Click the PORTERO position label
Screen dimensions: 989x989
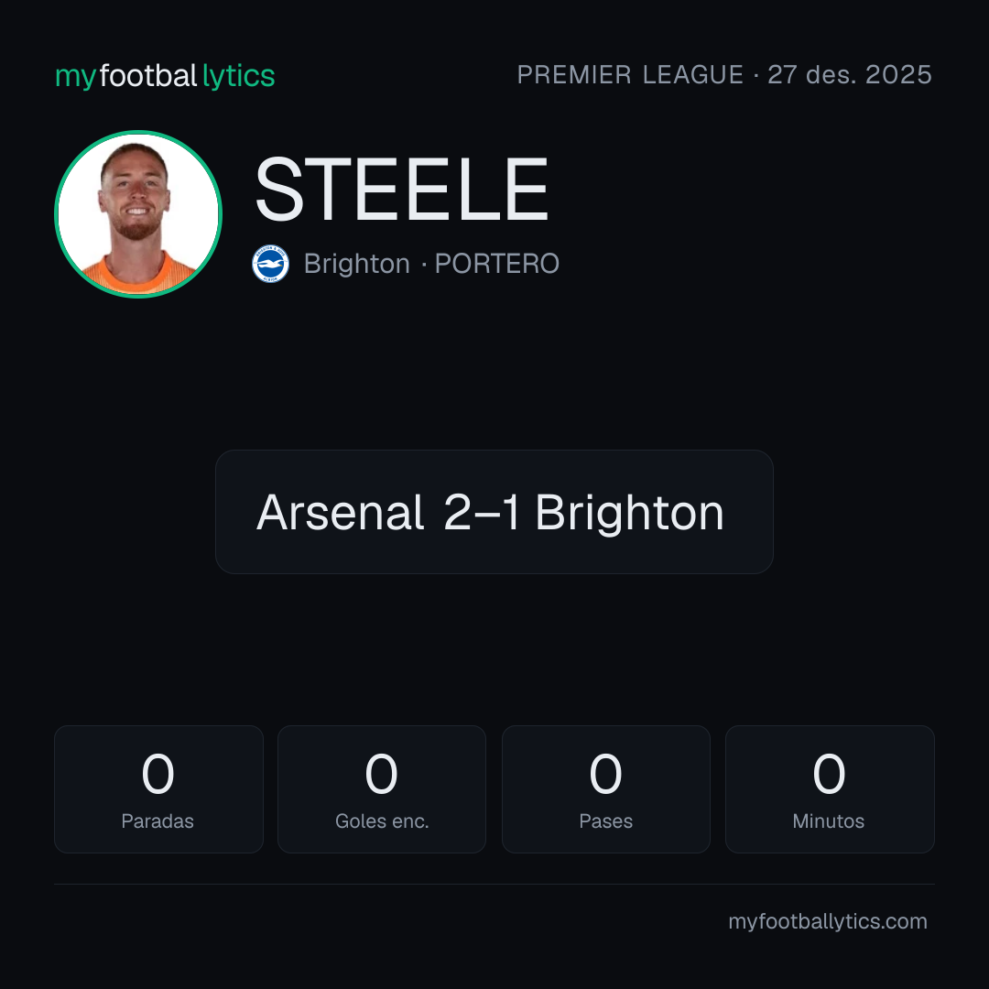[x=497, y=264]
